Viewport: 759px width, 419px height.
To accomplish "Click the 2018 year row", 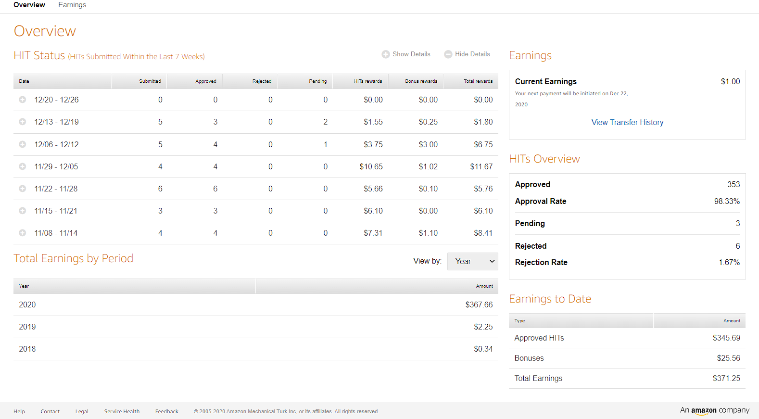I will tap(255, 349).
